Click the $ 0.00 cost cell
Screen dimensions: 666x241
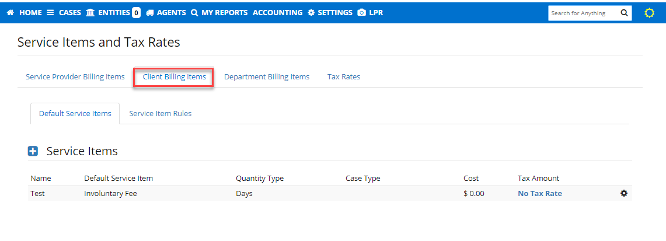coord(474,194)
